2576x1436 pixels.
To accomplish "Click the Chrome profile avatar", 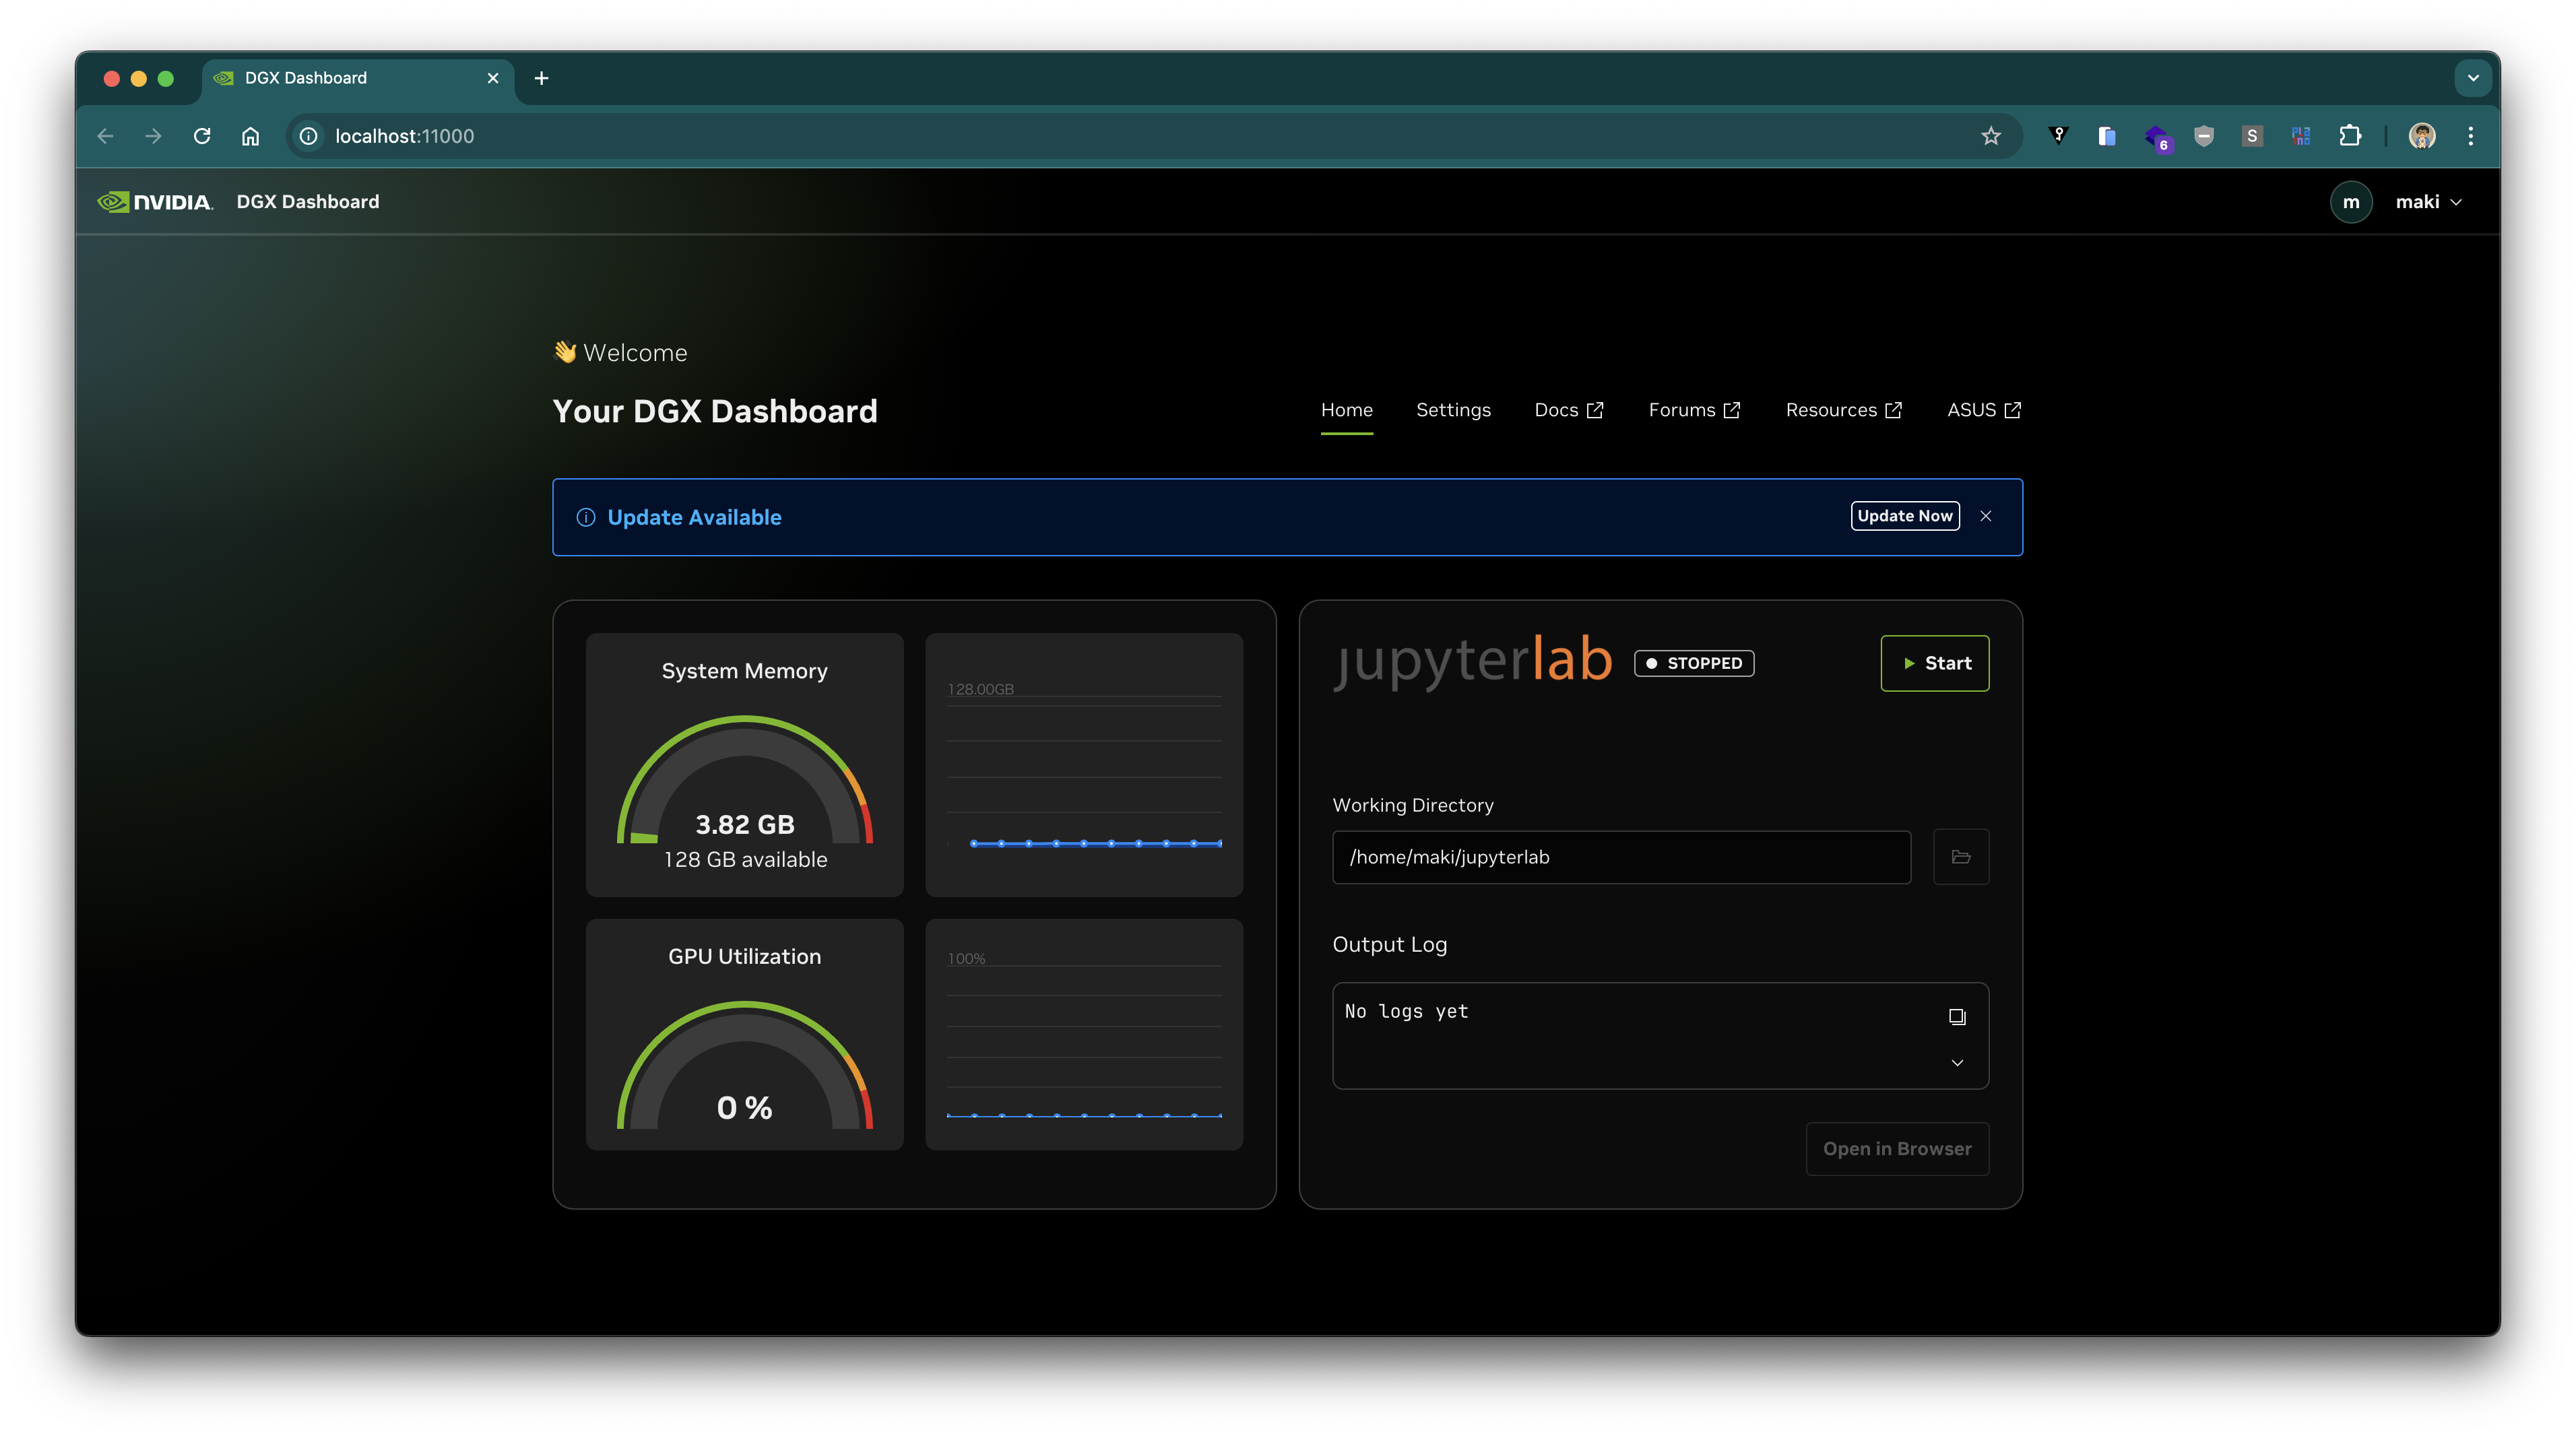I will click(2422, 136).
